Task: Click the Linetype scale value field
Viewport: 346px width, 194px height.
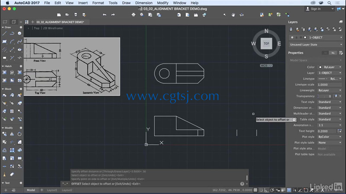Action: pyautogui.click(x=330, y=84)
